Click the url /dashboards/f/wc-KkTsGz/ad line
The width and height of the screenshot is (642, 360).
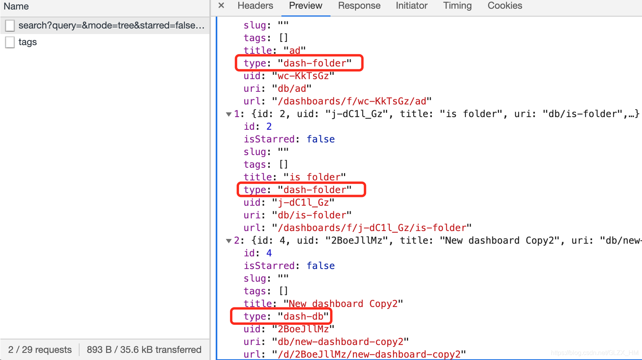[x=338, y=101]
